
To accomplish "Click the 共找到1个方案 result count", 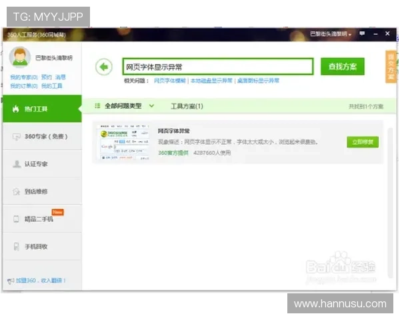I will tap(366, 107).
